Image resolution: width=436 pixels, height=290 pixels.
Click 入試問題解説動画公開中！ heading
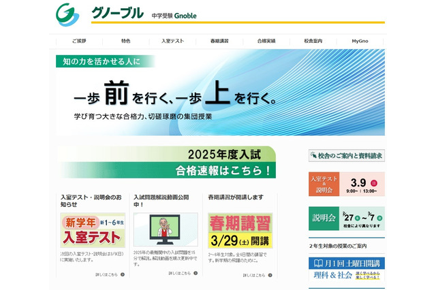pyautogui.click(x=161, y=201)
